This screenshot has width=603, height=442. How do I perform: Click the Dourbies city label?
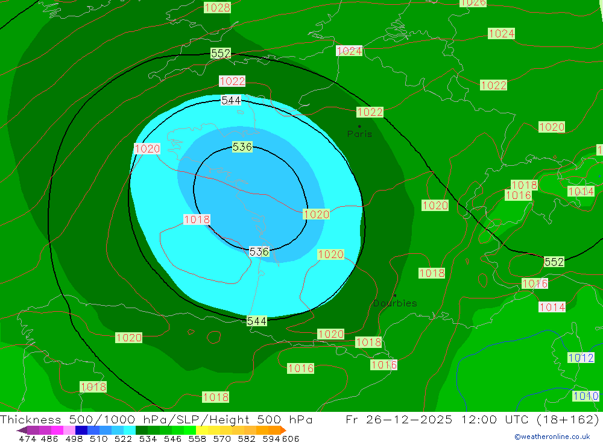[395, 303]
